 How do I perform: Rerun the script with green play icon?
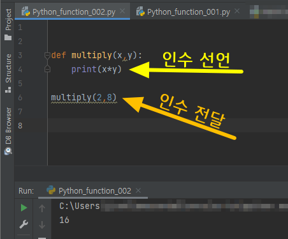pos(24,208)
